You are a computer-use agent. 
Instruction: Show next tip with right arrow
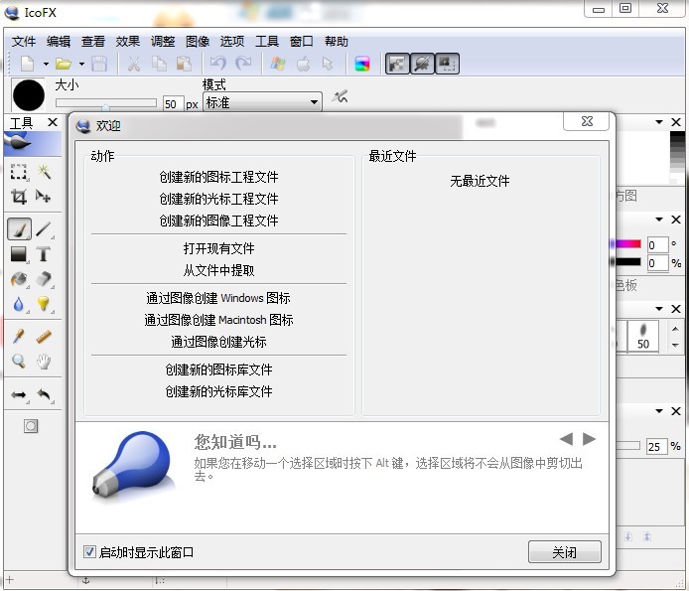[589, 438]
